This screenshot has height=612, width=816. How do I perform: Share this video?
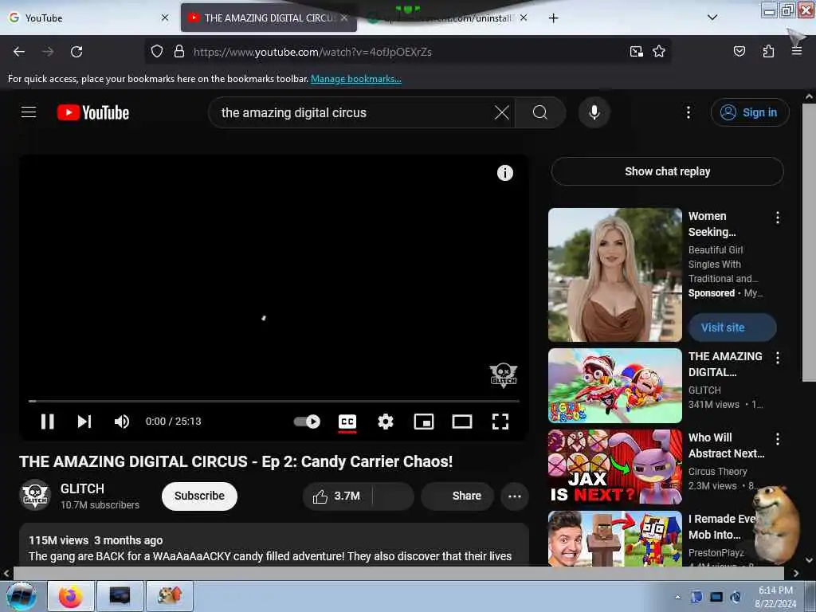tap(457, 496)
